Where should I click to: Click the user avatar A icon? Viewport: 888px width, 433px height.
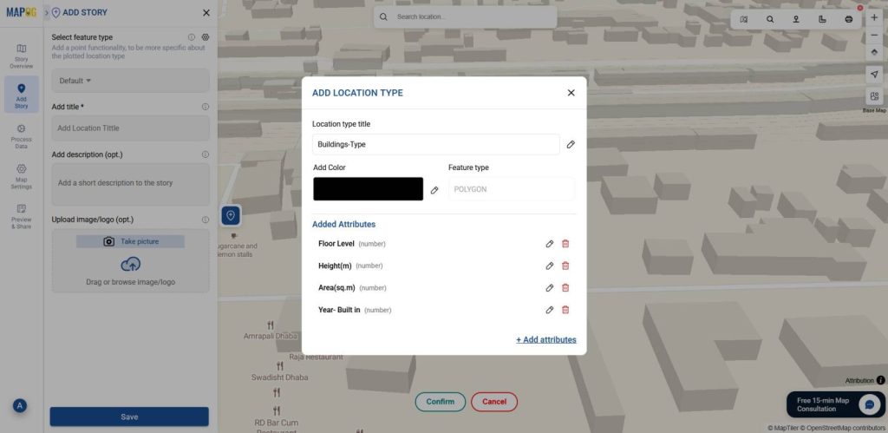[20, 405]
